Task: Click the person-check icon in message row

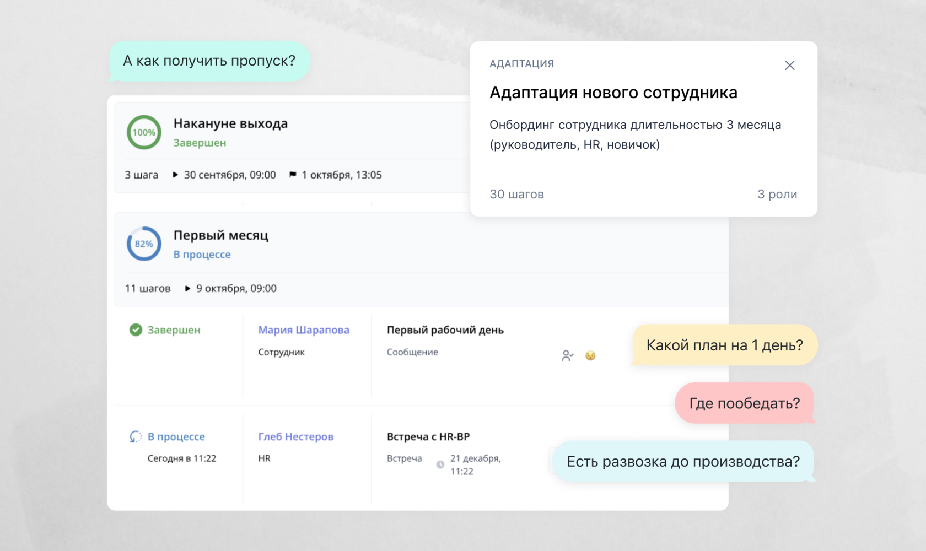Action: tap(568, 356)
